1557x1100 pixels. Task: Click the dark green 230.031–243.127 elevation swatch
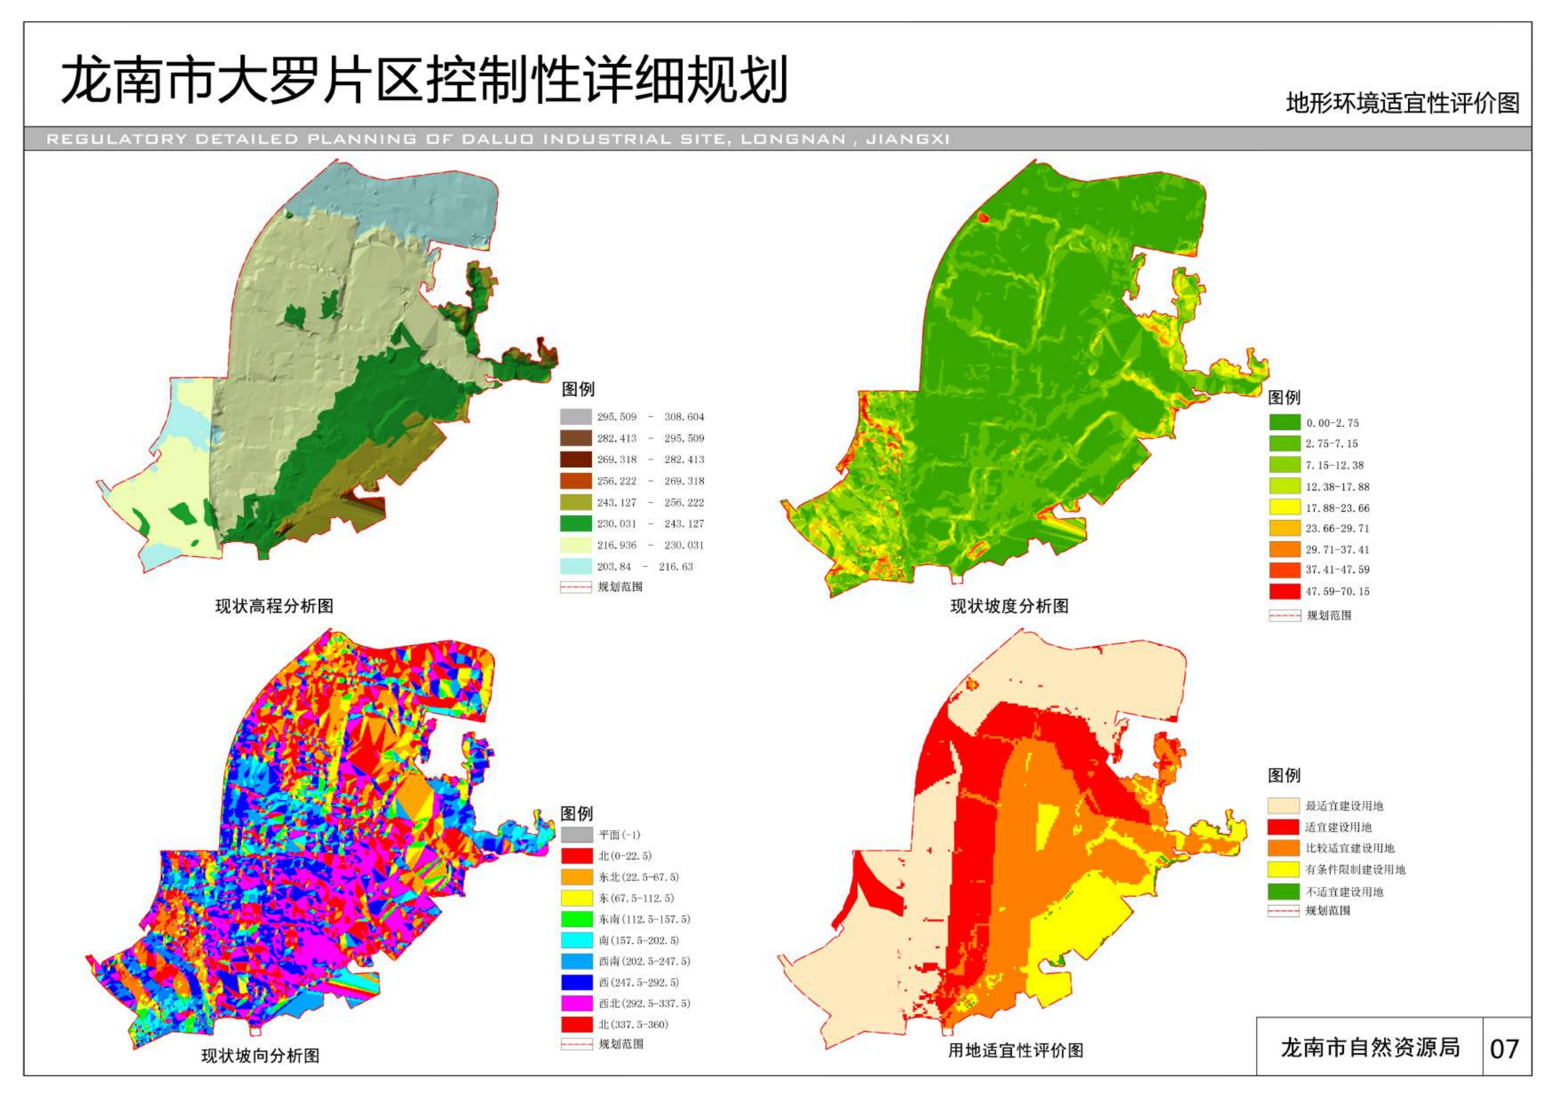576,523
